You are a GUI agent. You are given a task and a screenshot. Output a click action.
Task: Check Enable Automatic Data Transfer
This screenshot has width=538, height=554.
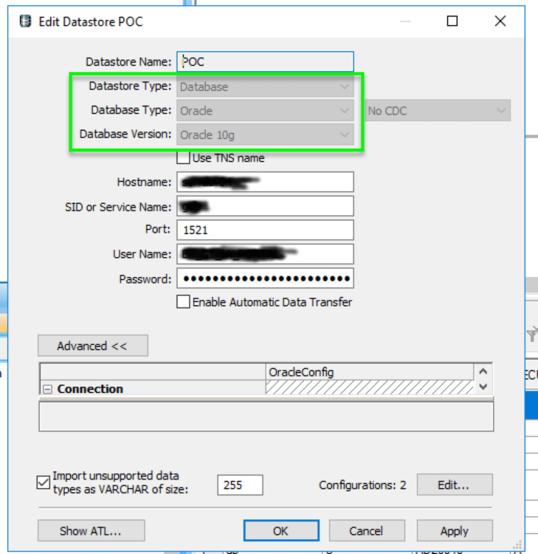(183, 302)
